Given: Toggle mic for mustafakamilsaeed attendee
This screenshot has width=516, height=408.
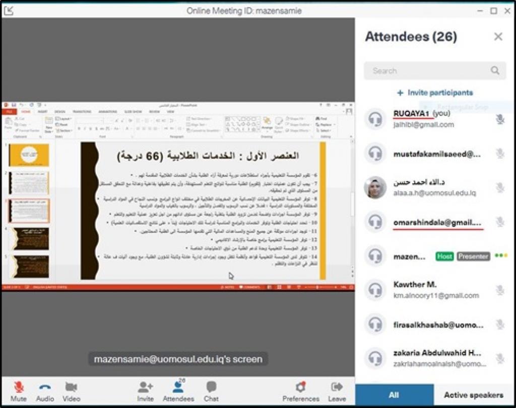Looking at the screenshot, I should [499, 154].
